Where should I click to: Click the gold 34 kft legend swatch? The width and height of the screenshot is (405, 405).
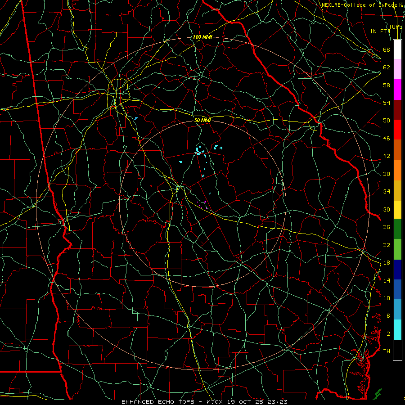(397, 190)
